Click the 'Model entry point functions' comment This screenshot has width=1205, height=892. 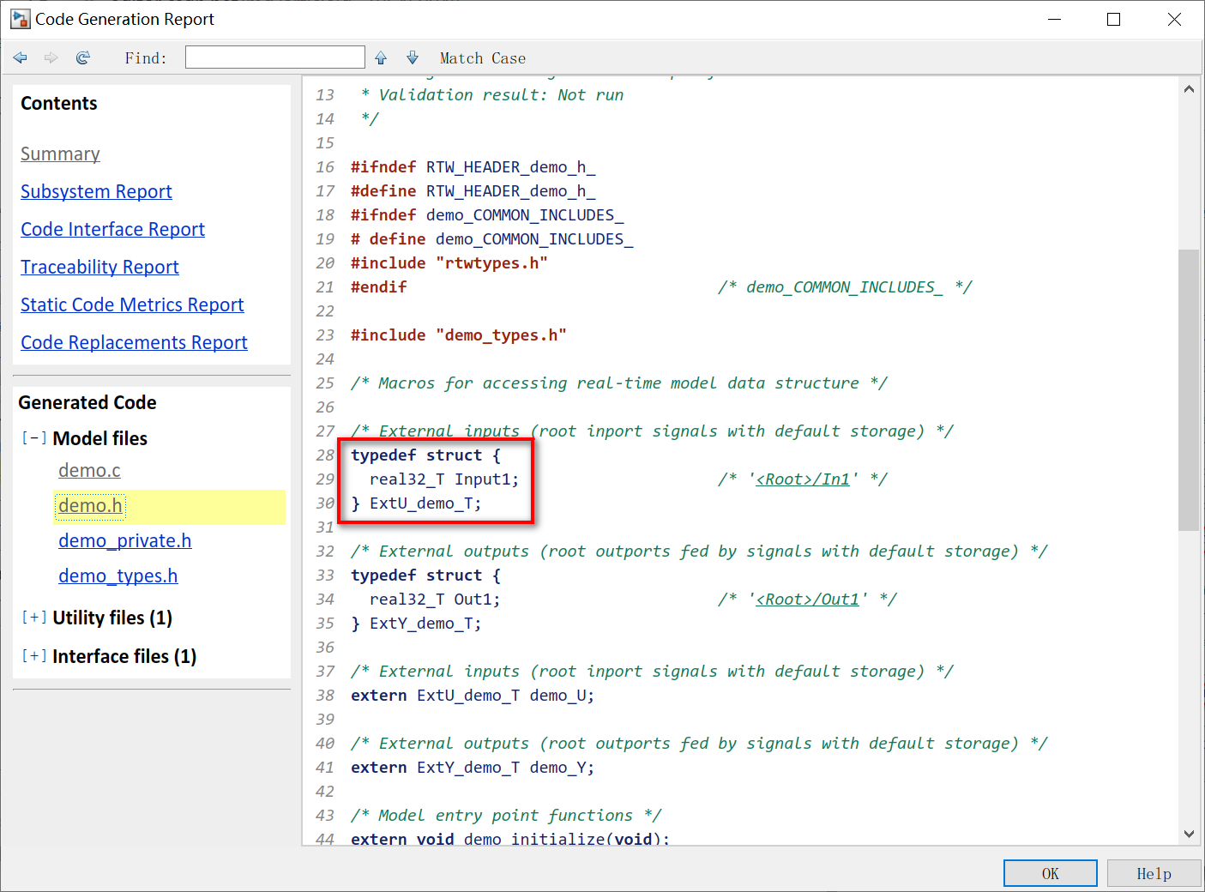point(506,816)
